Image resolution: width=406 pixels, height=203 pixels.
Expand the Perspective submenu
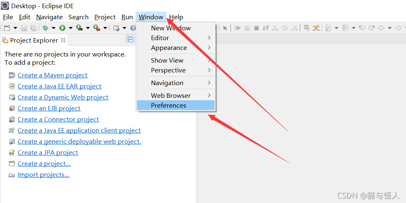176,70
